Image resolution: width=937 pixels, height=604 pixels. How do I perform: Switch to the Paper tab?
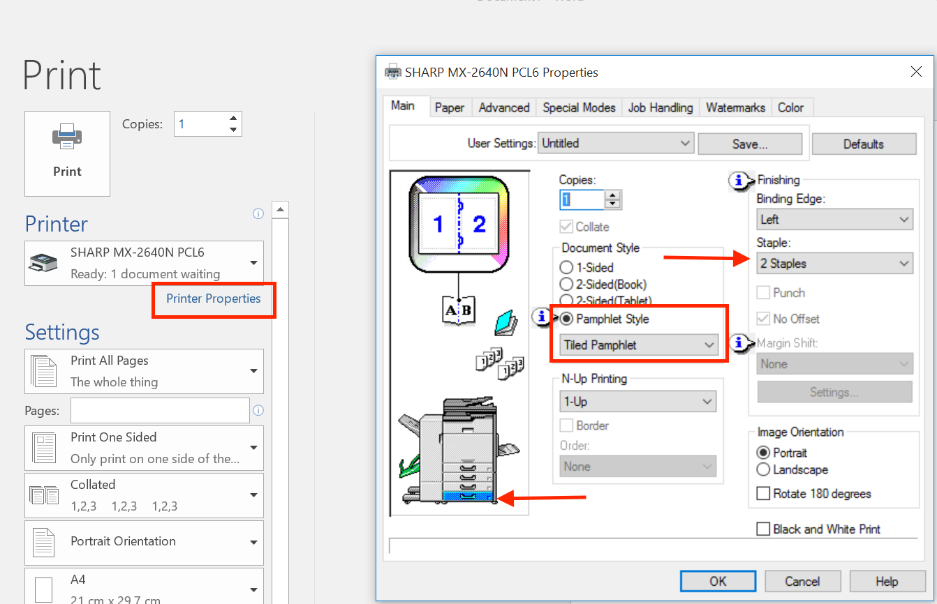[x=449, y=107]
